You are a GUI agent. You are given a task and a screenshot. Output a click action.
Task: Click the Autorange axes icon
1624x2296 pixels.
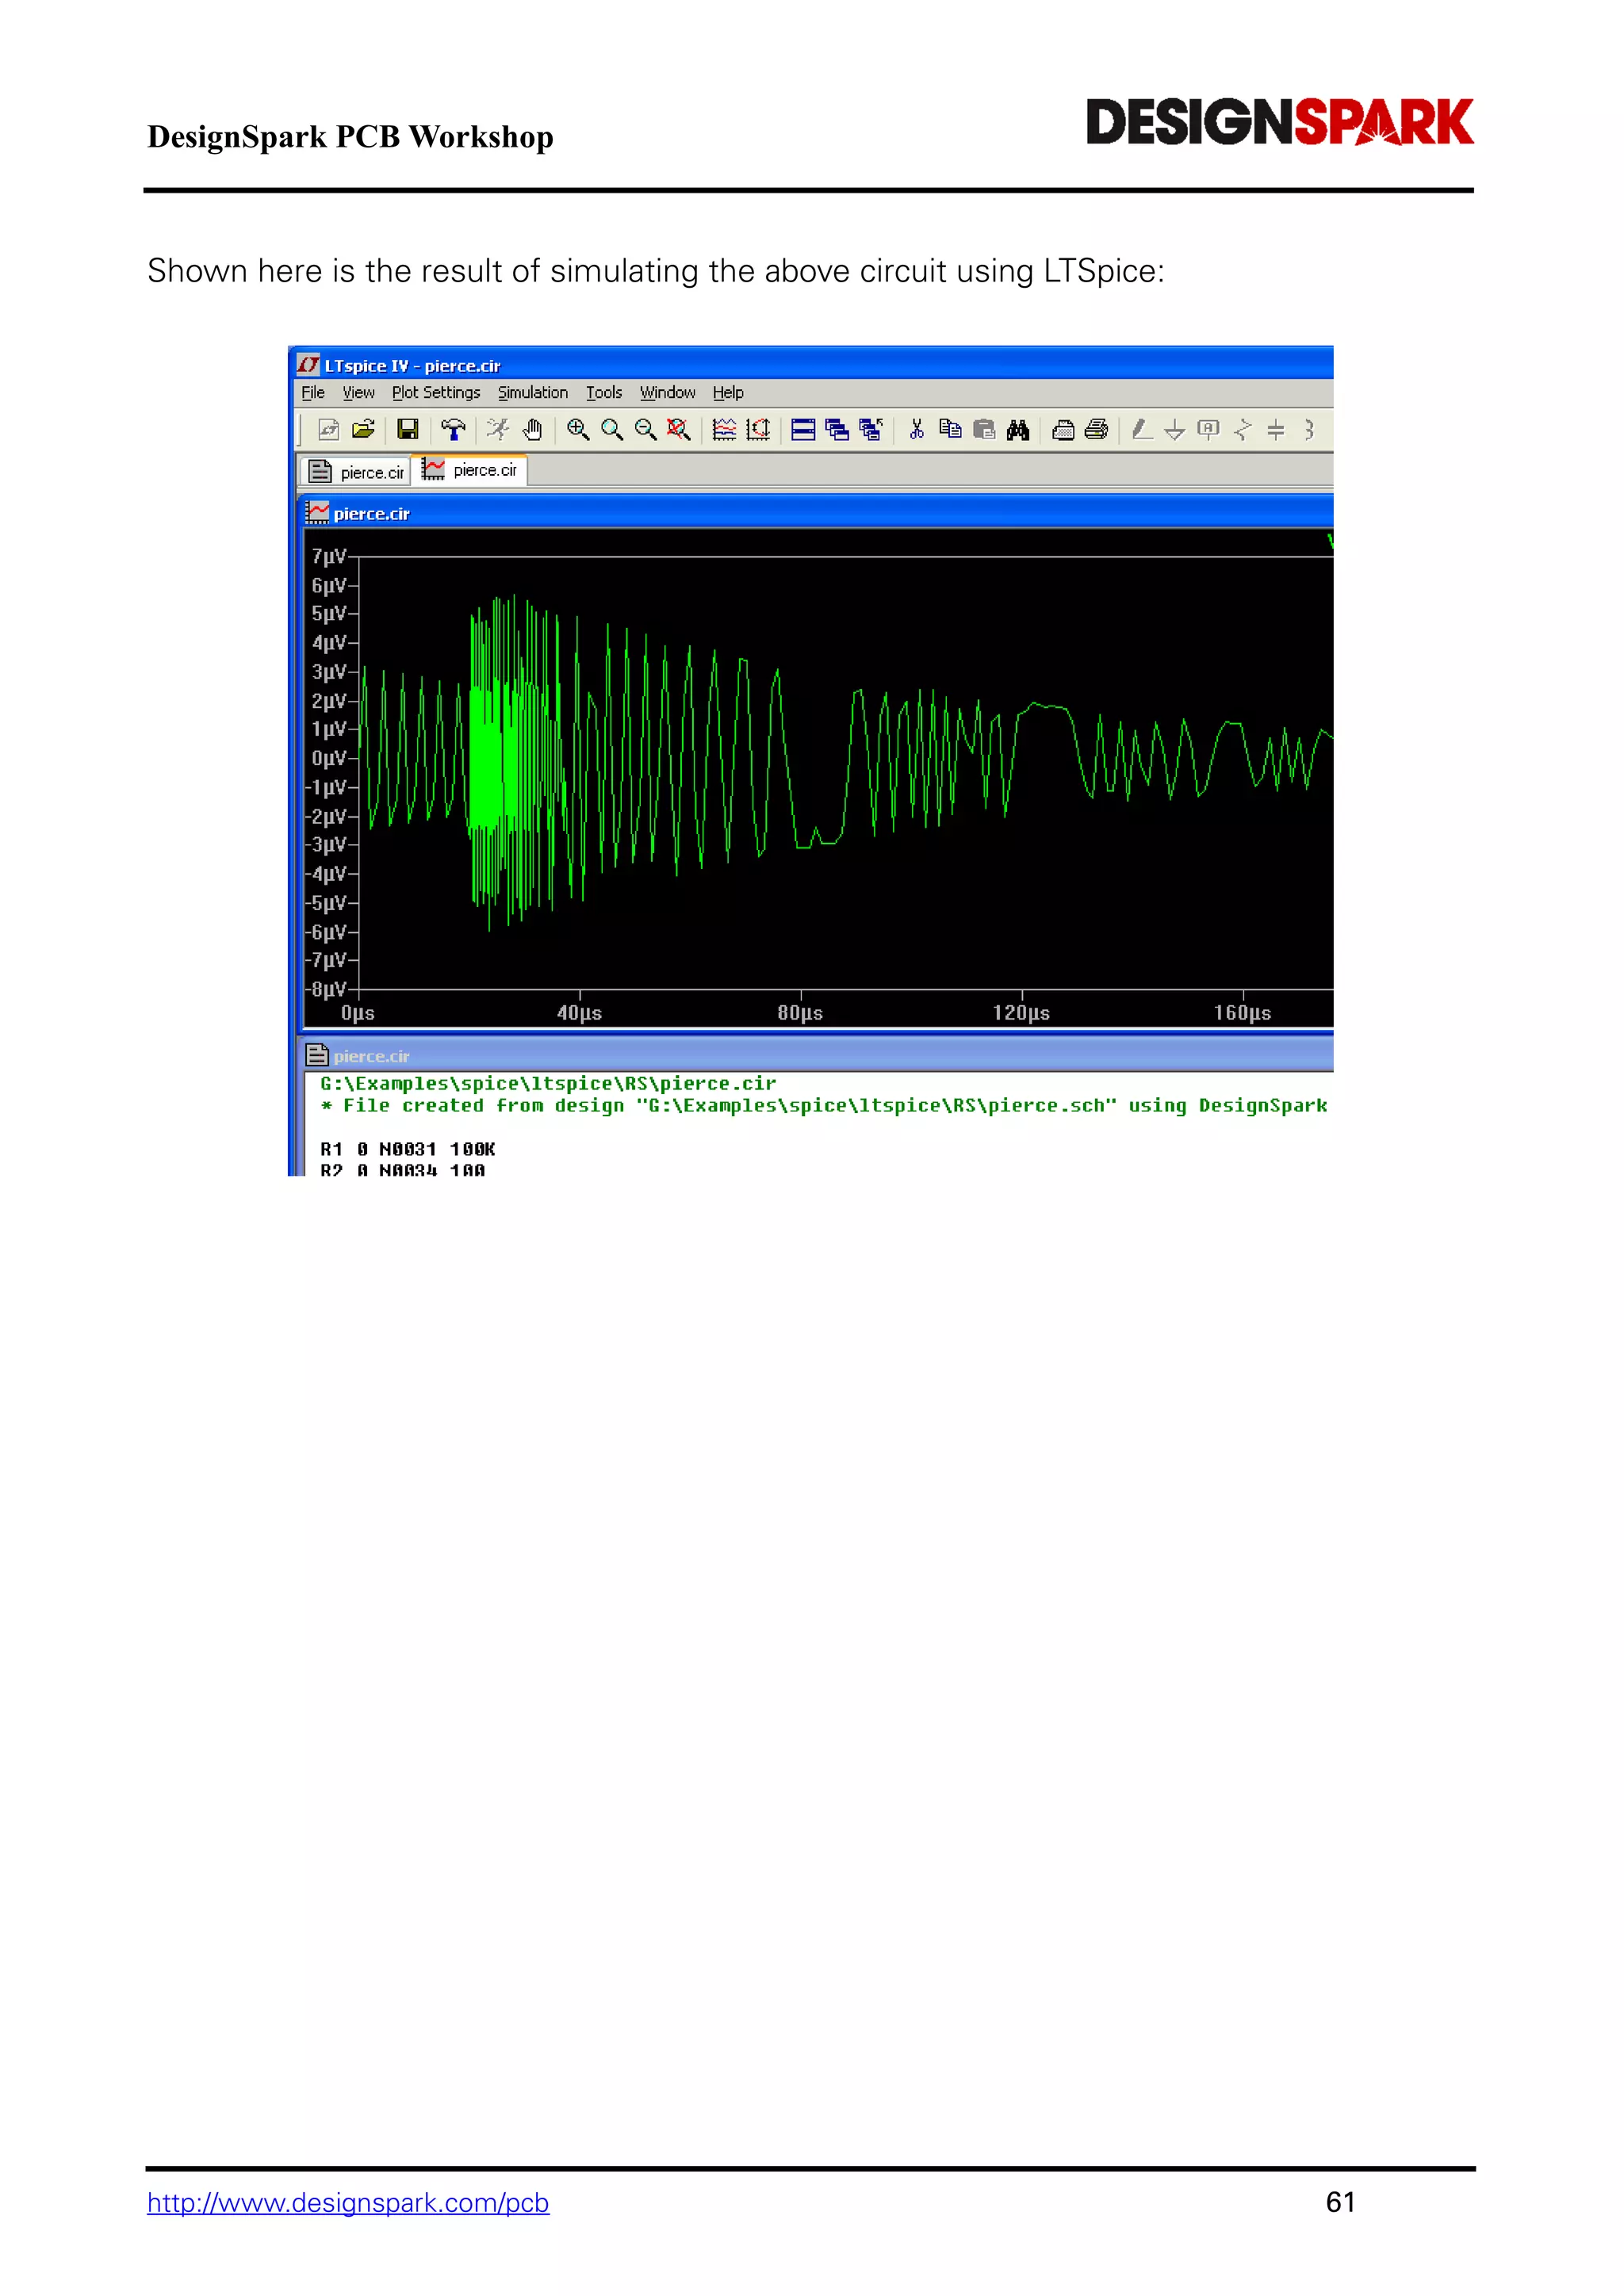click(x=759, y=430)
